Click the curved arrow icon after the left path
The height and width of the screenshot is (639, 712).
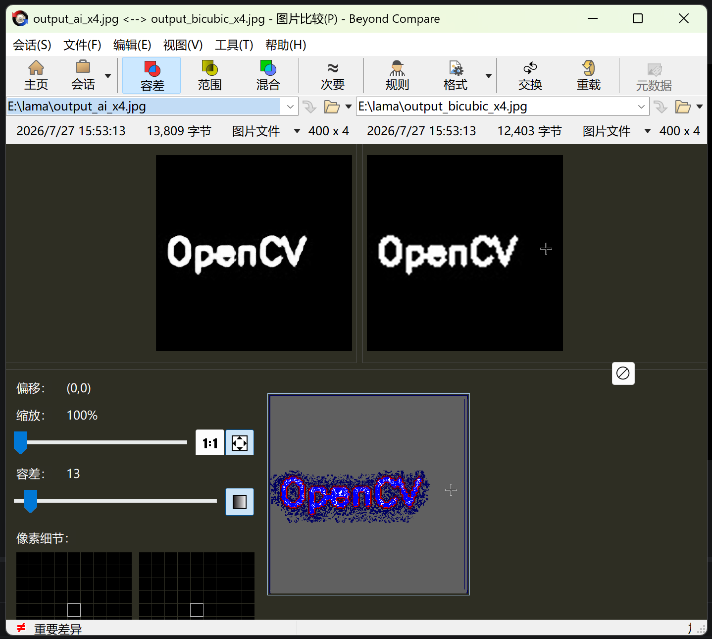(309, 106)
